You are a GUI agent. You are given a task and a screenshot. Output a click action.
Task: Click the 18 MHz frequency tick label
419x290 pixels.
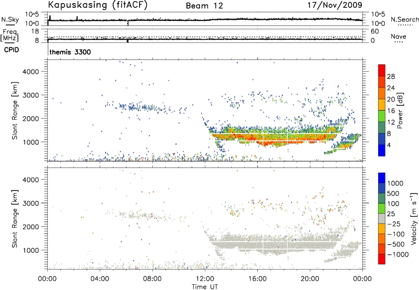pyautogui.click(x=36, y=31)
